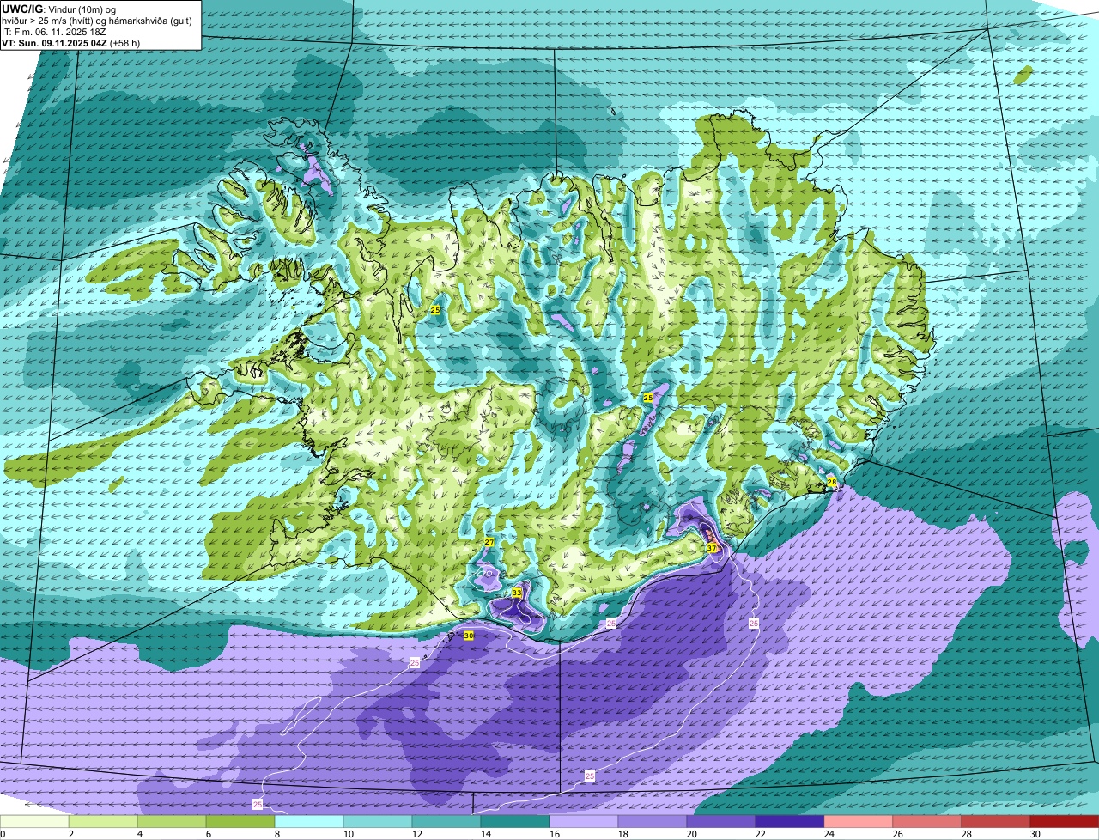Image resolution: width=1099 pixels, height=840 pixels.
Task: Click the dark indigo 22–24 m/s legend swatch
Action: [x=790, y=821]
